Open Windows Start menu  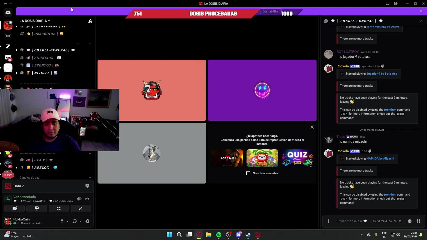[169, 235]
